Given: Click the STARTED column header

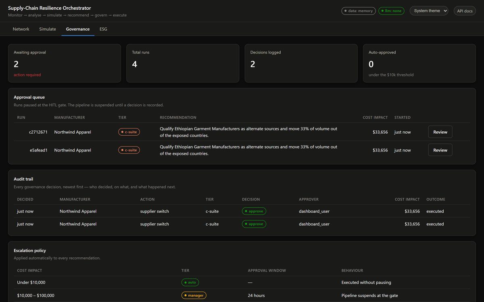Looking at the screenshot, I should tap(403, 118).
